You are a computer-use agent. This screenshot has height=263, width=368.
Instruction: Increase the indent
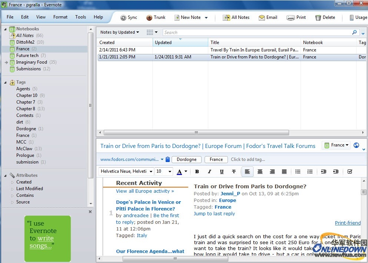coord(324,172)
